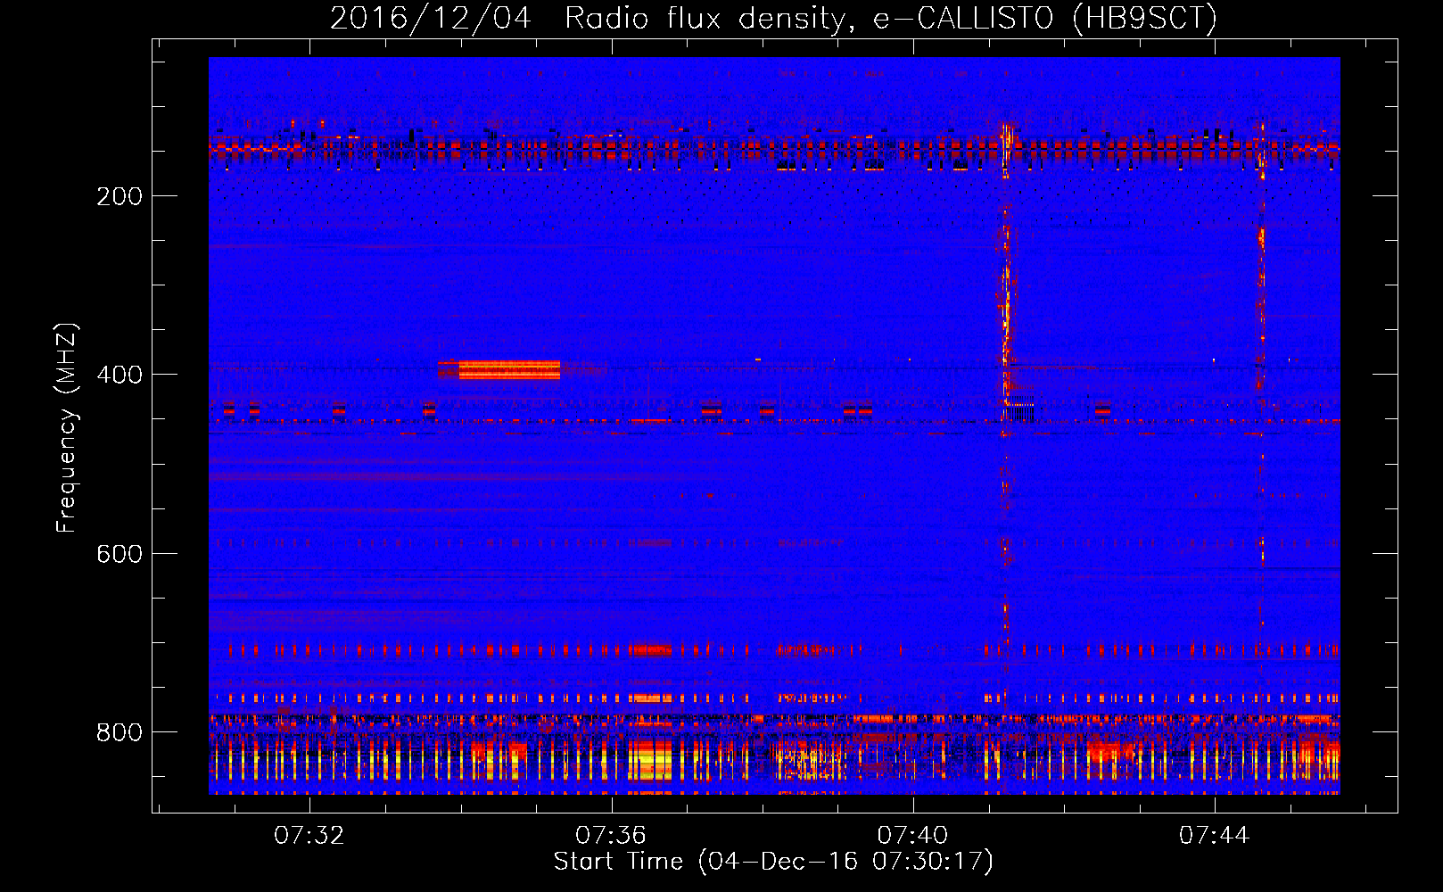The width and height of the screenshot is (1443, 892).
Task: Click the 07:32 time tick label
Action: 309,836
